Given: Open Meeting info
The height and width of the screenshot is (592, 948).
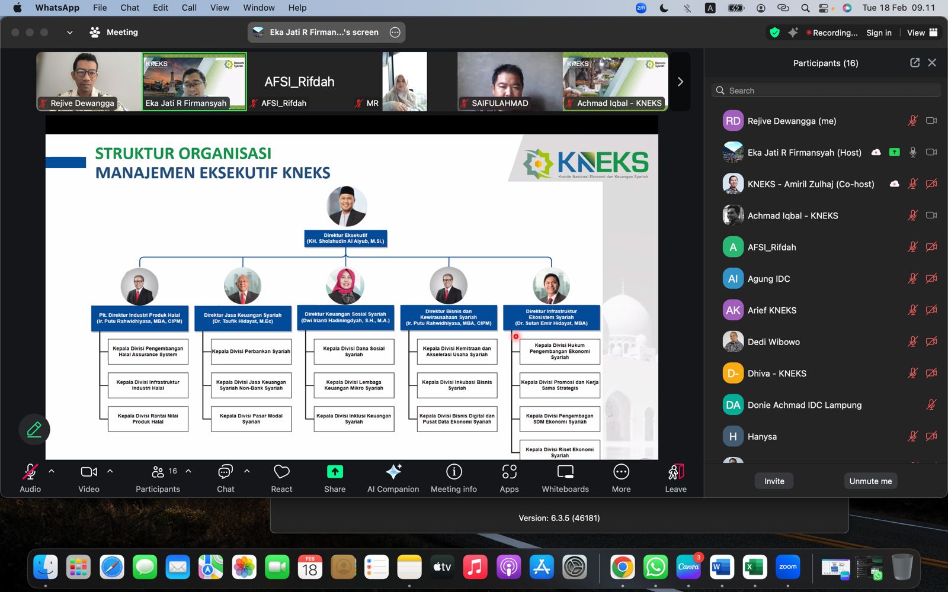Looking at the screenshot, I should tap(454, 478).
